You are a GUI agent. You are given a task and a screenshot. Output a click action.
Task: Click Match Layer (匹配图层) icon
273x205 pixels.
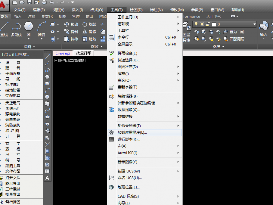click(234, 39)
